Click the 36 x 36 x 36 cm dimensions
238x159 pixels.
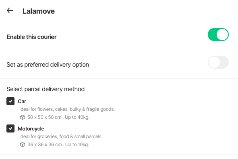(x=46, y=145)
